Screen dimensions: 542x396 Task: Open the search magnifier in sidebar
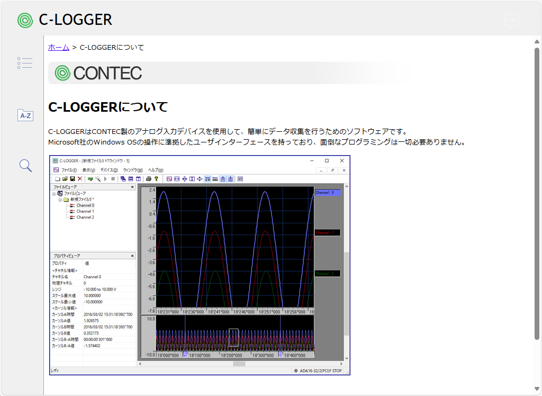(25, 166)
